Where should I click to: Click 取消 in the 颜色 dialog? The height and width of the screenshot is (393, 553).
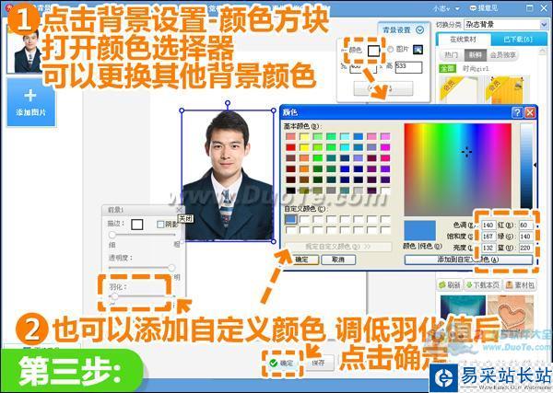pyautogui.click(x=338, y=260)
